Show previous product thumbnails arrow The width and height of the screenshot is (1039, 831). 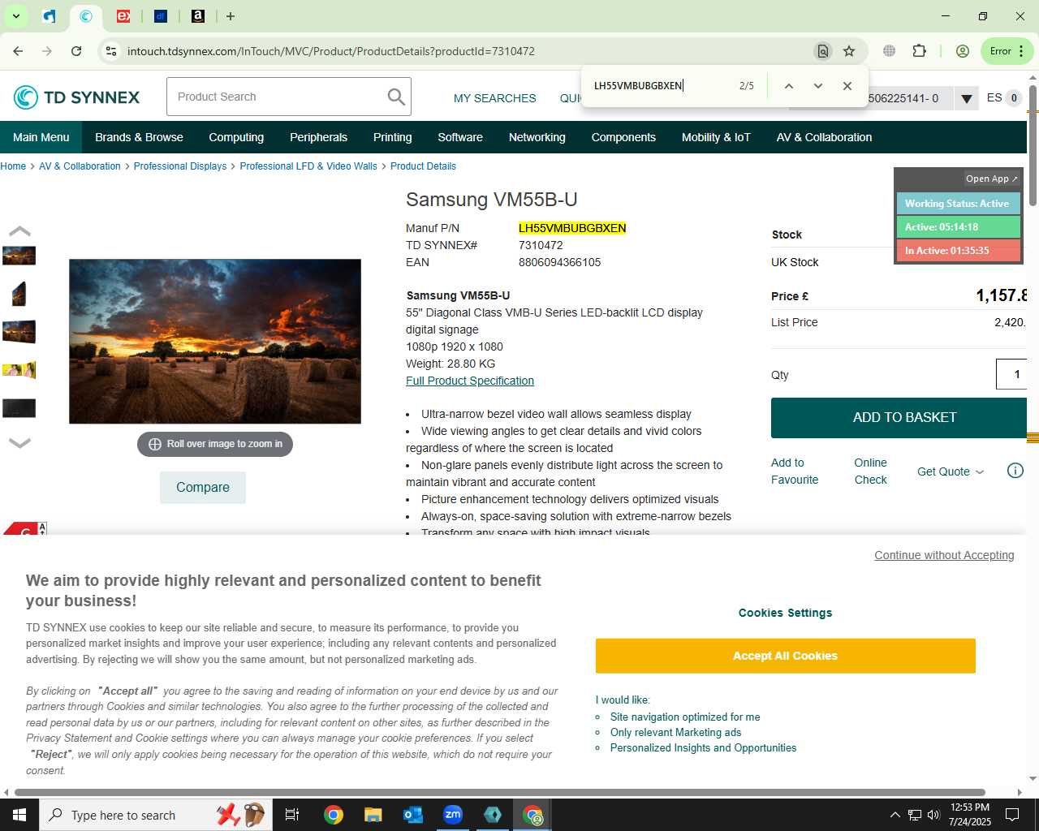point(19,231)
